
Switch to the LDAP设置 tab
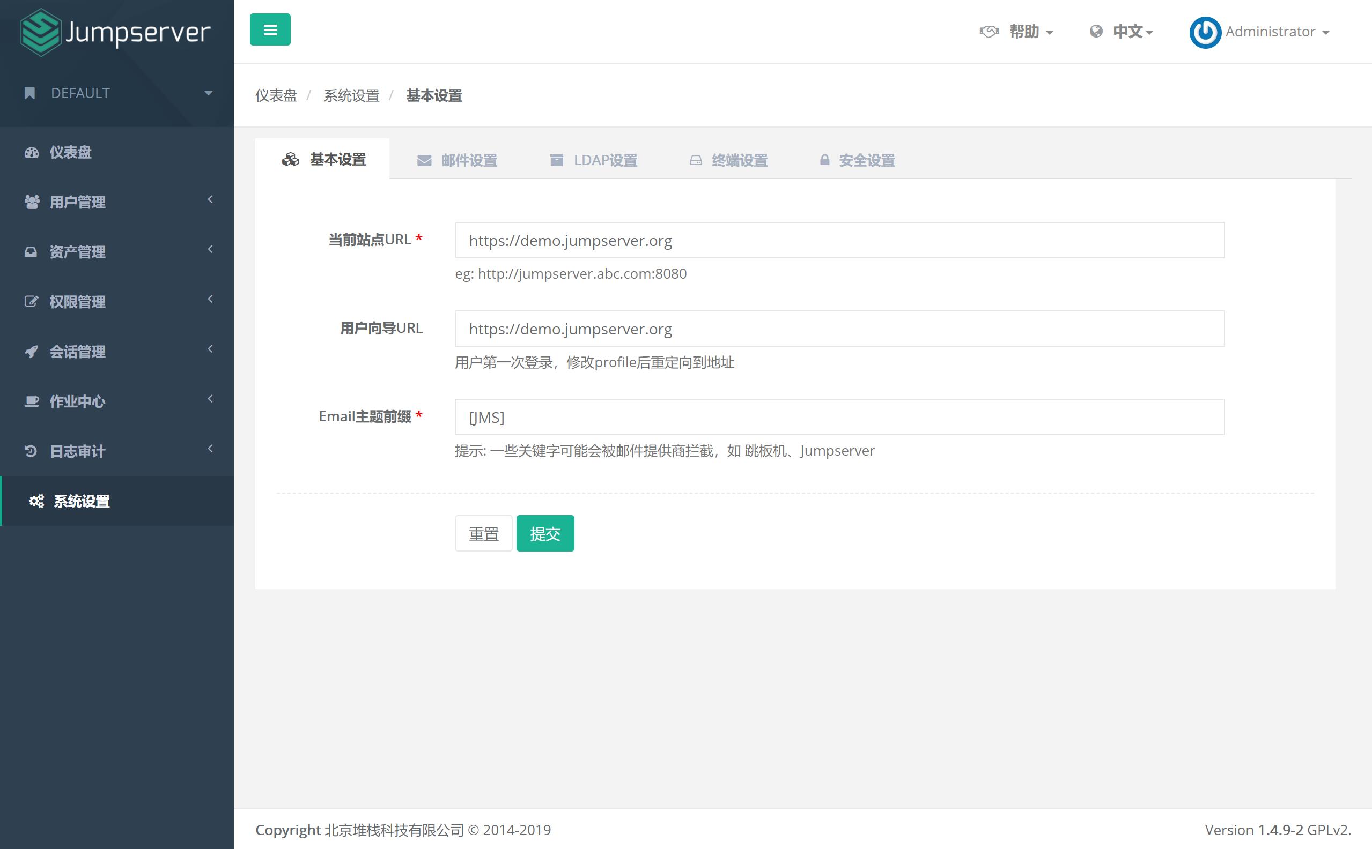593,160
